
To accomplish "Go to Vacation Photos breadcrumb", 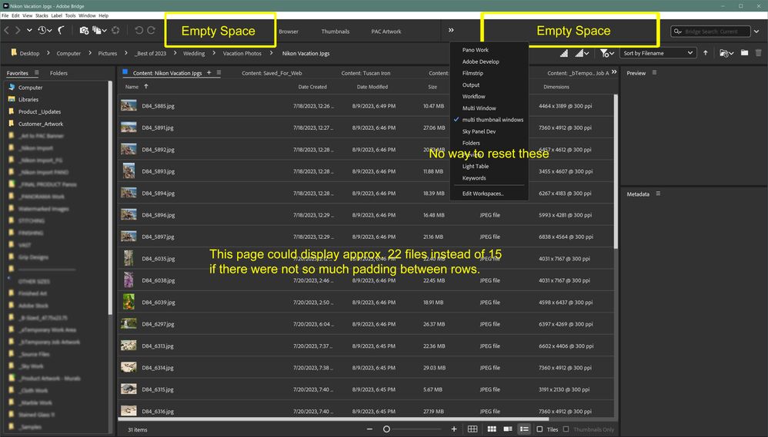I will pos(242,53).
